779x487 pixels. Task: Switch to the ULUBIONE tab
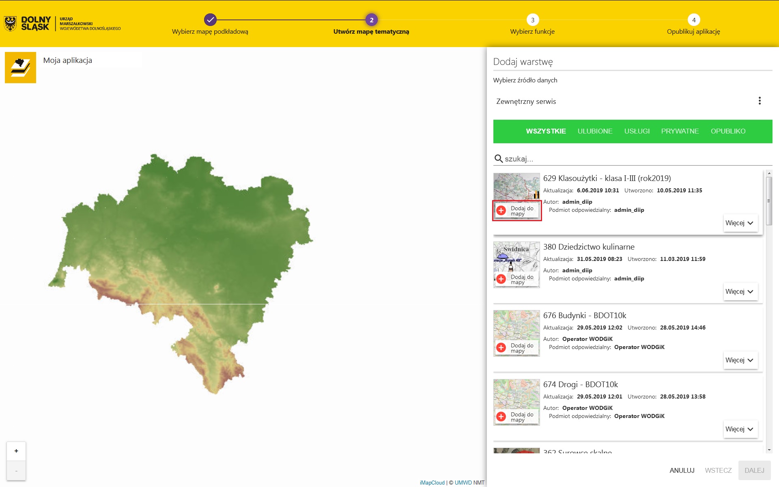[595, 131]
